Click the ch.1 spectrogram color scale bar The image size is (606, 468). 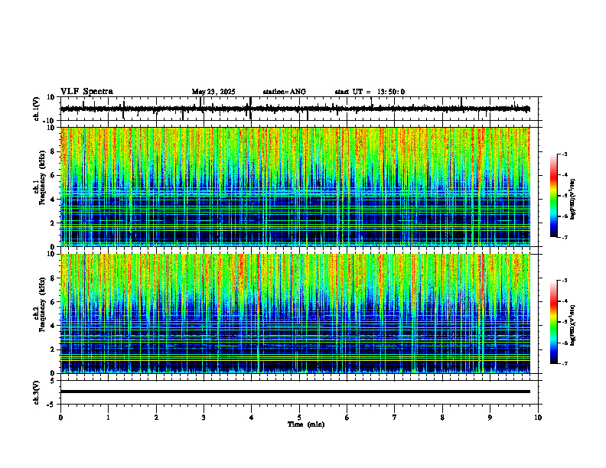[x=553, y=196]
